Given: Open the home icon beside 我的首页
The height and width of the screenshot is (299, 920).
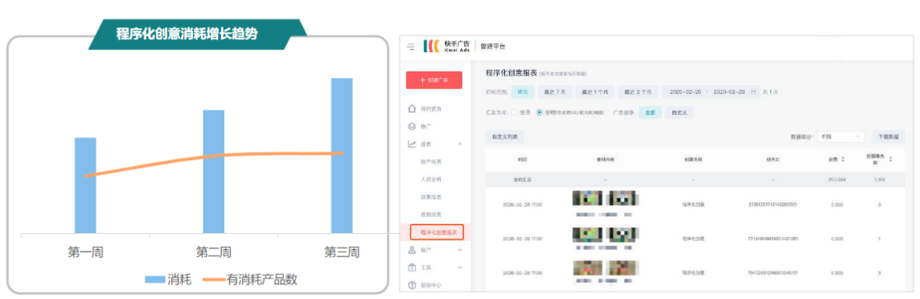Looking at the screenshot, I should coord(411,109).
